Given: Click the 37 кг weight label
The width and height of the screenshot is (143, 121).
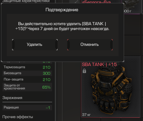Looking at the screenshot, I should 87,115.
